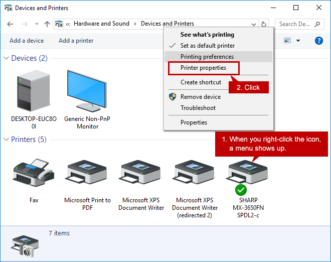The height and width of the screenshot is (262, 331).
Task: Go back with the back arrow
Action: [10, 24]
